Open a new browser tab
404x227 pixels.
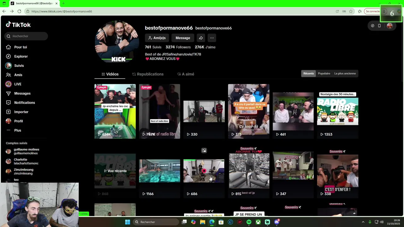(x=63, y=3)
